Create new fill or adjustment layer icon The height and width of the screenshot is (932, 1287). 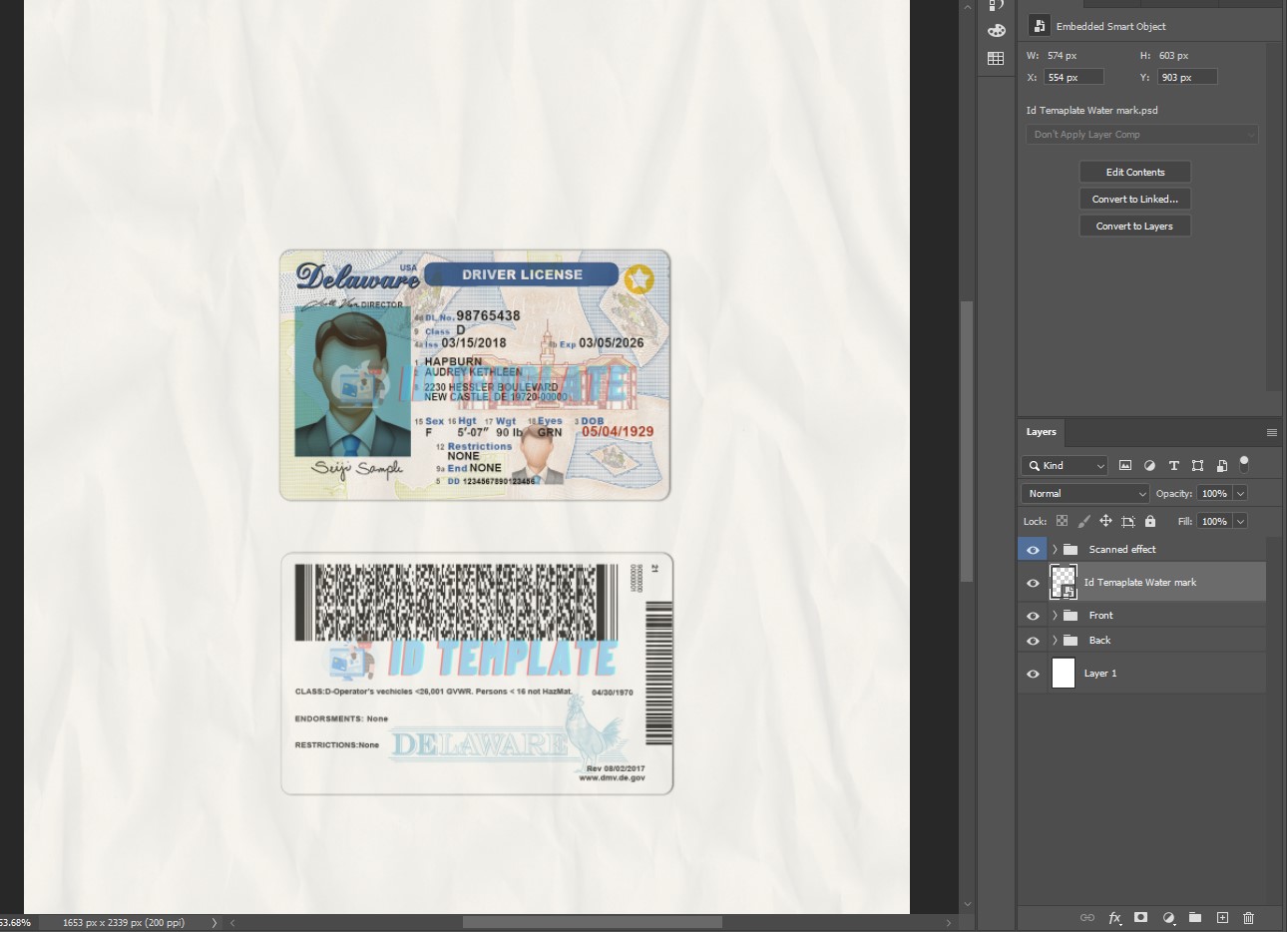[x=1168, y=918]
